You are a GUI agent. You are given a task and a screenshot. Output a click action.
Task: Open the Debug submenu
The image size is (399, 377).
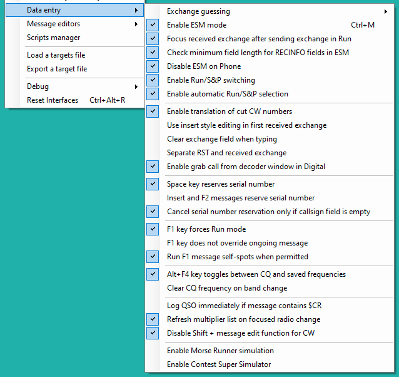74,86
